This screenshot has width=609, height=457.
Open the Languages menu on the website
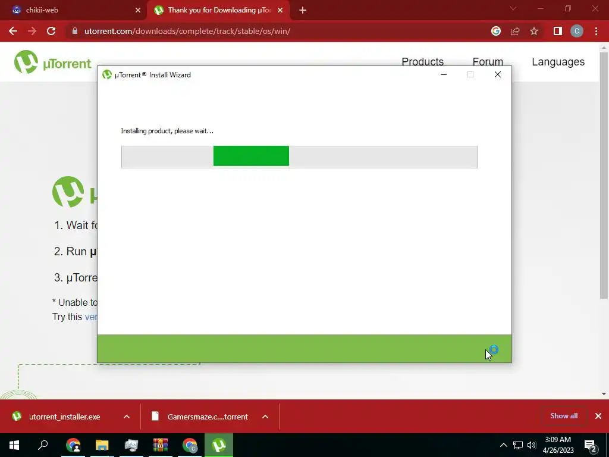click(x=558, y=62)
